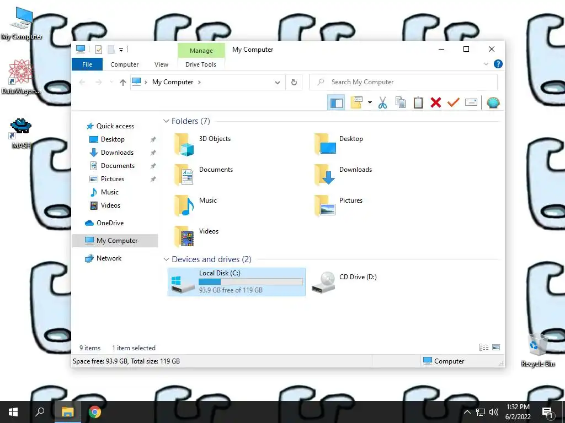The image size is (565, 423).
Task: Toggle the navigation pane toolbar button
Action: (x=336, y=103)
